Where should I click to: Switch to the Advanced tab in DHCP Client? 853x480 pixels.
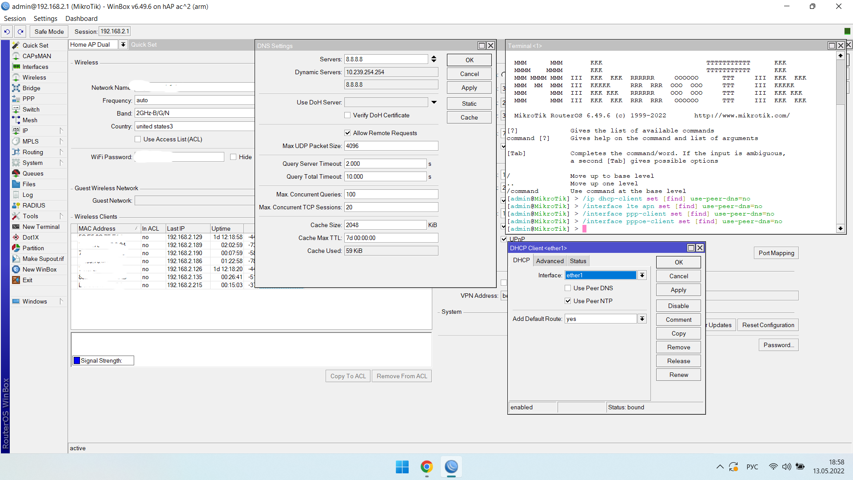tap(550, 261)
